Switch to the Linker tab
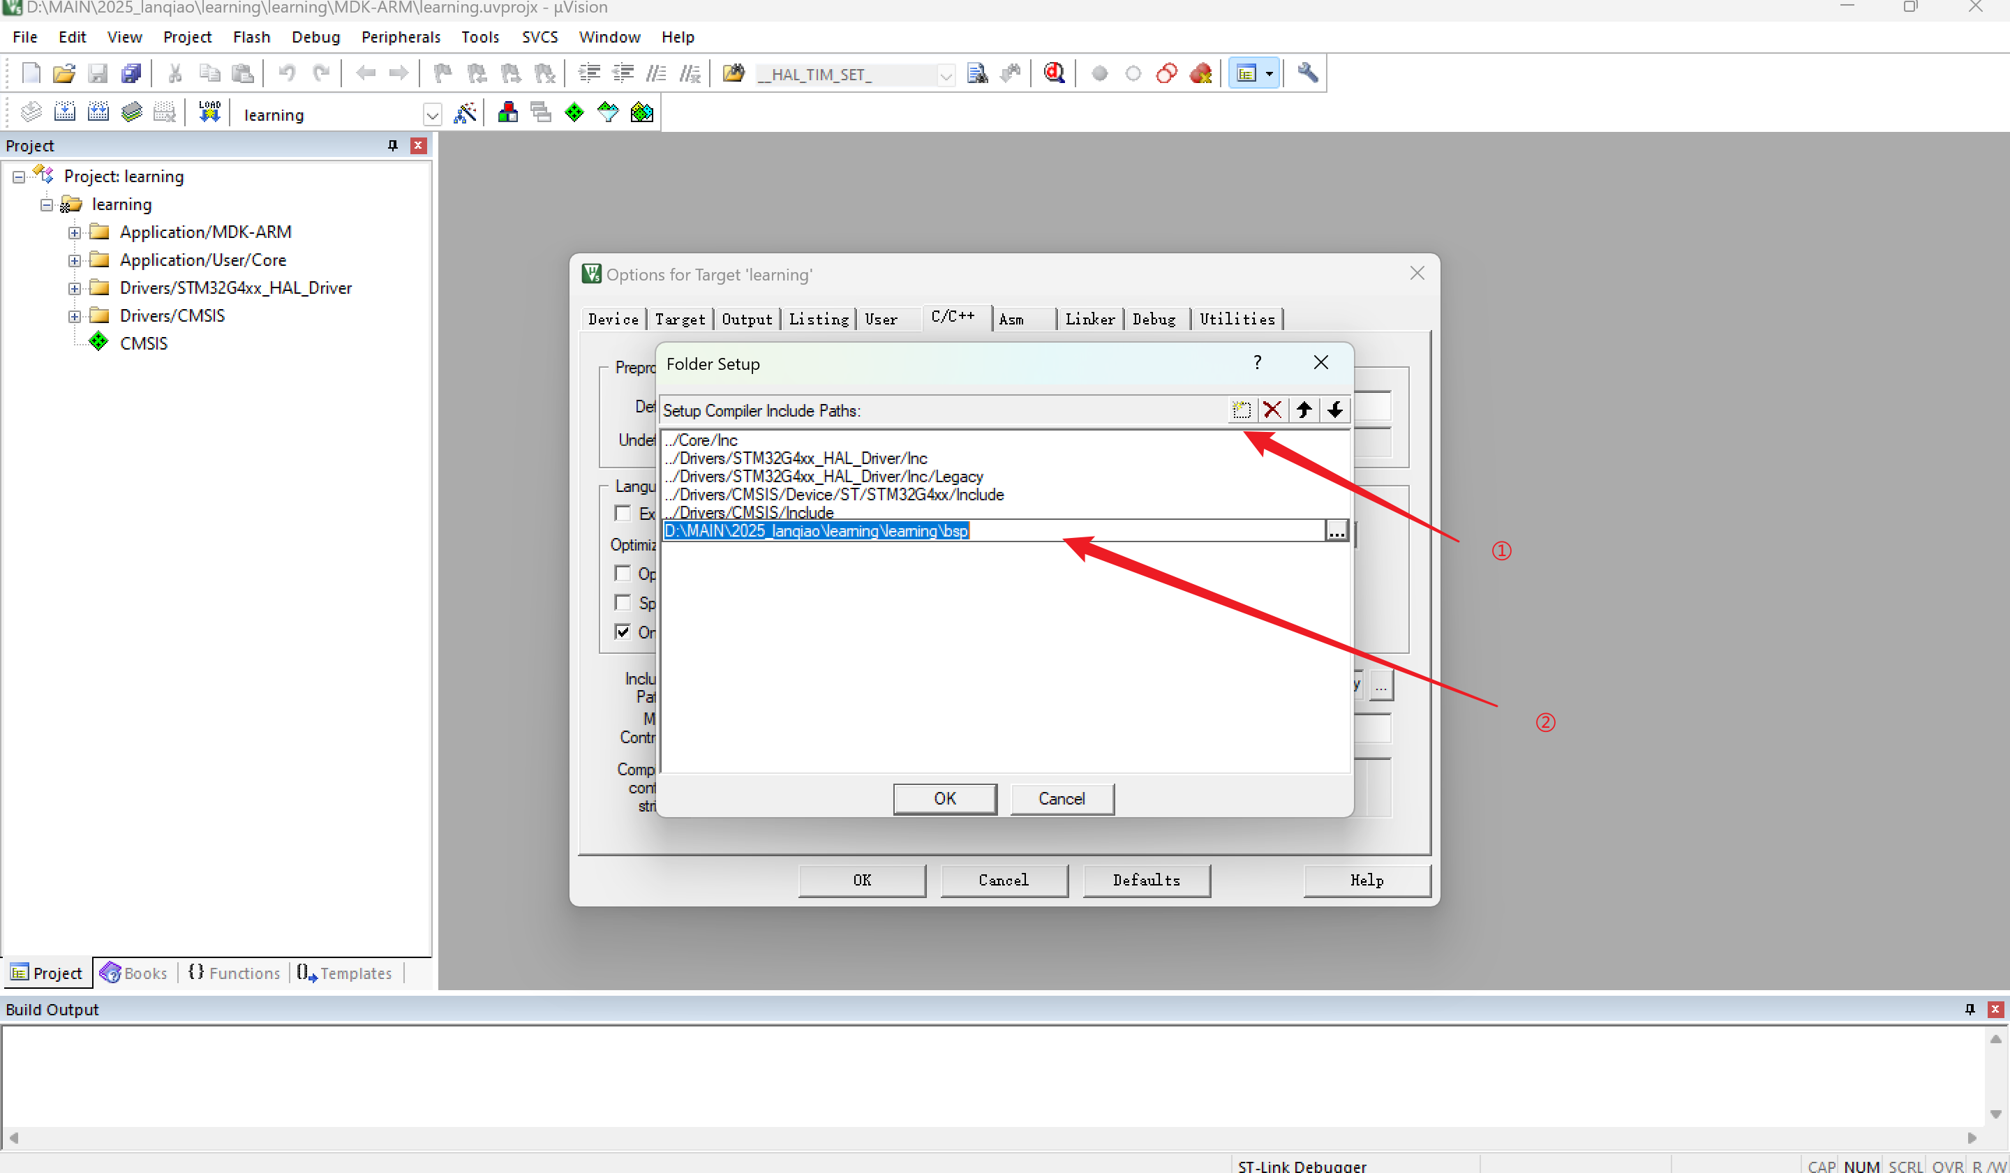 click(x=1089, y=319)
